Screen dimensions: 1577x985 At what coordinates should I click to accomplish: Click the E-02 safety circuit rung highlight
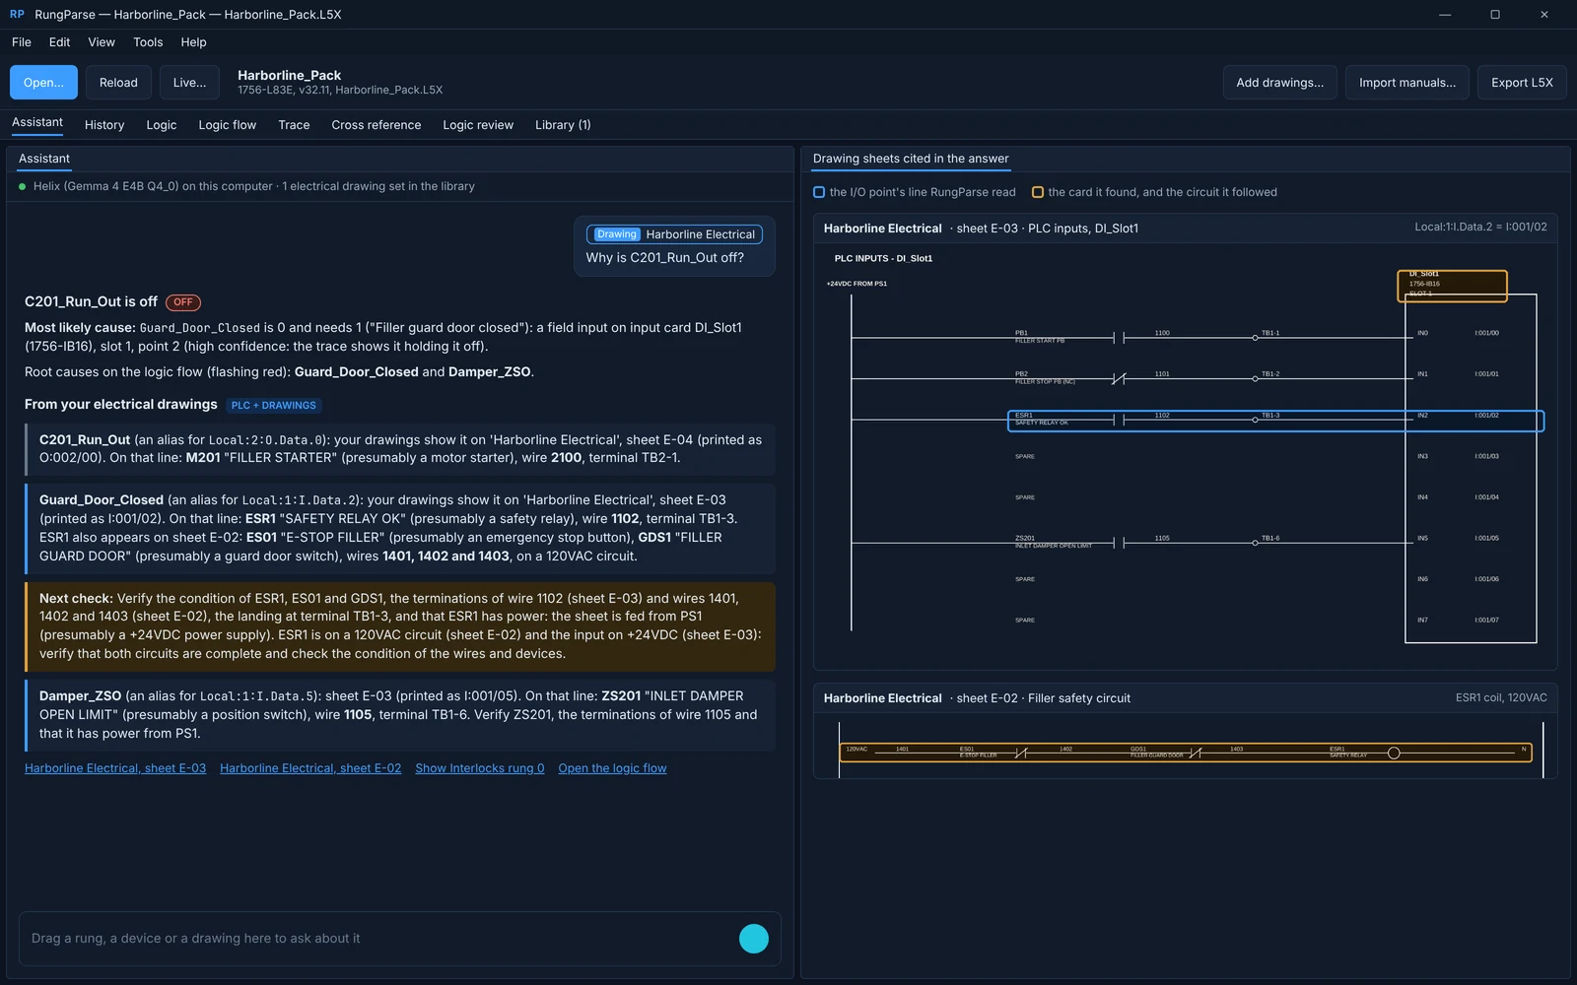(x=1186, y=753)
